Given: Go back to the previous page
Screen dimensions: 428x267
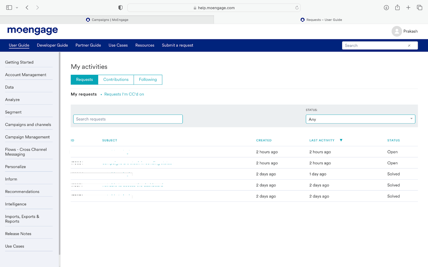Looking at the screenshot, I should tap(27, 7).
